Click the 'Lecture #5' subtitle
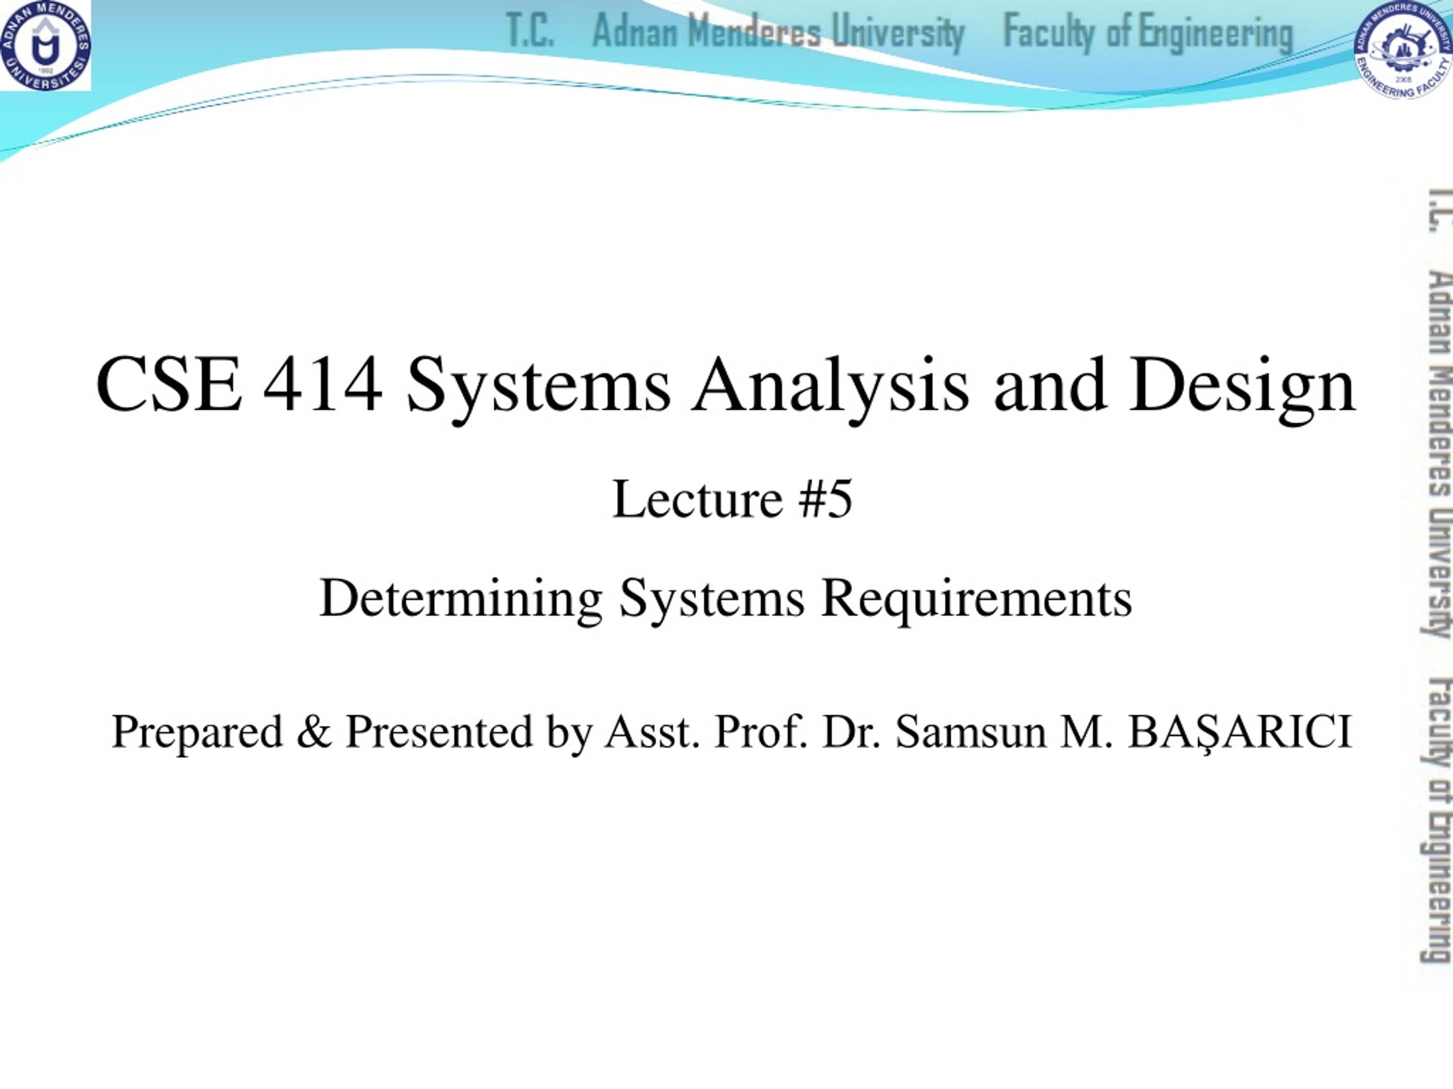 732,500
